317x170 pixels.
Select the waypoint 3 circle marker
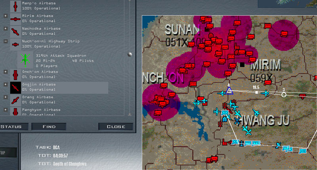pyautogui.click(x=284, y=95)
